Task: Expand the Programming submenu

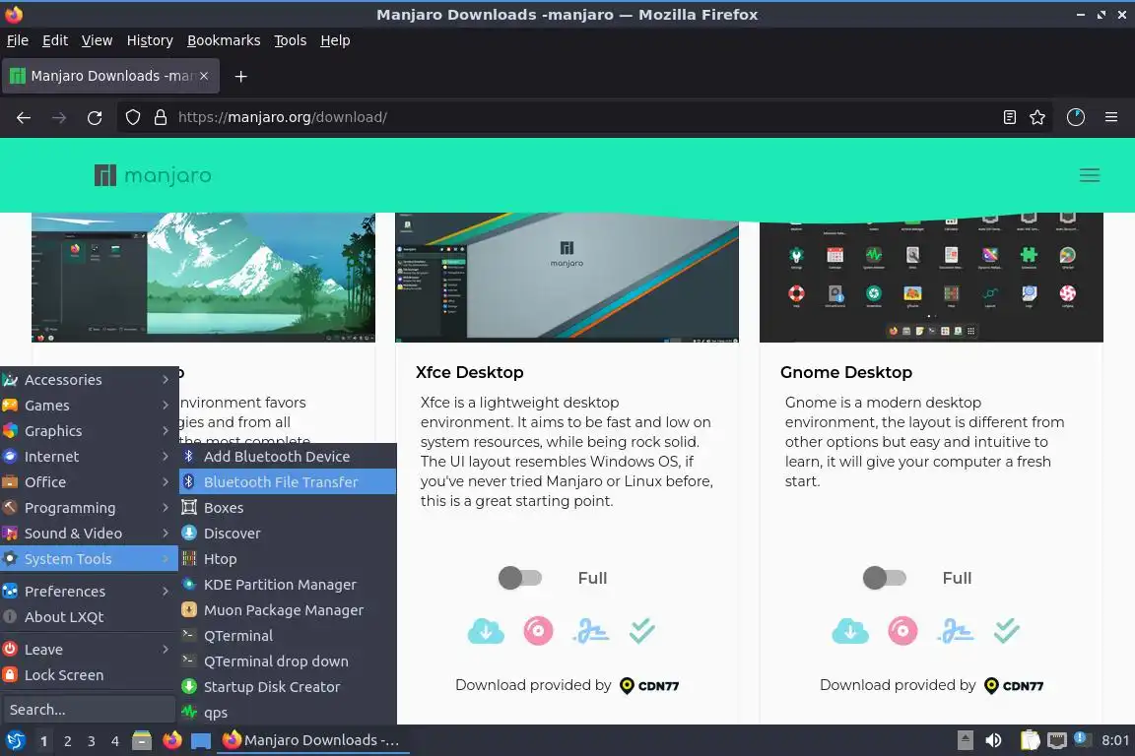Action: 89,508
